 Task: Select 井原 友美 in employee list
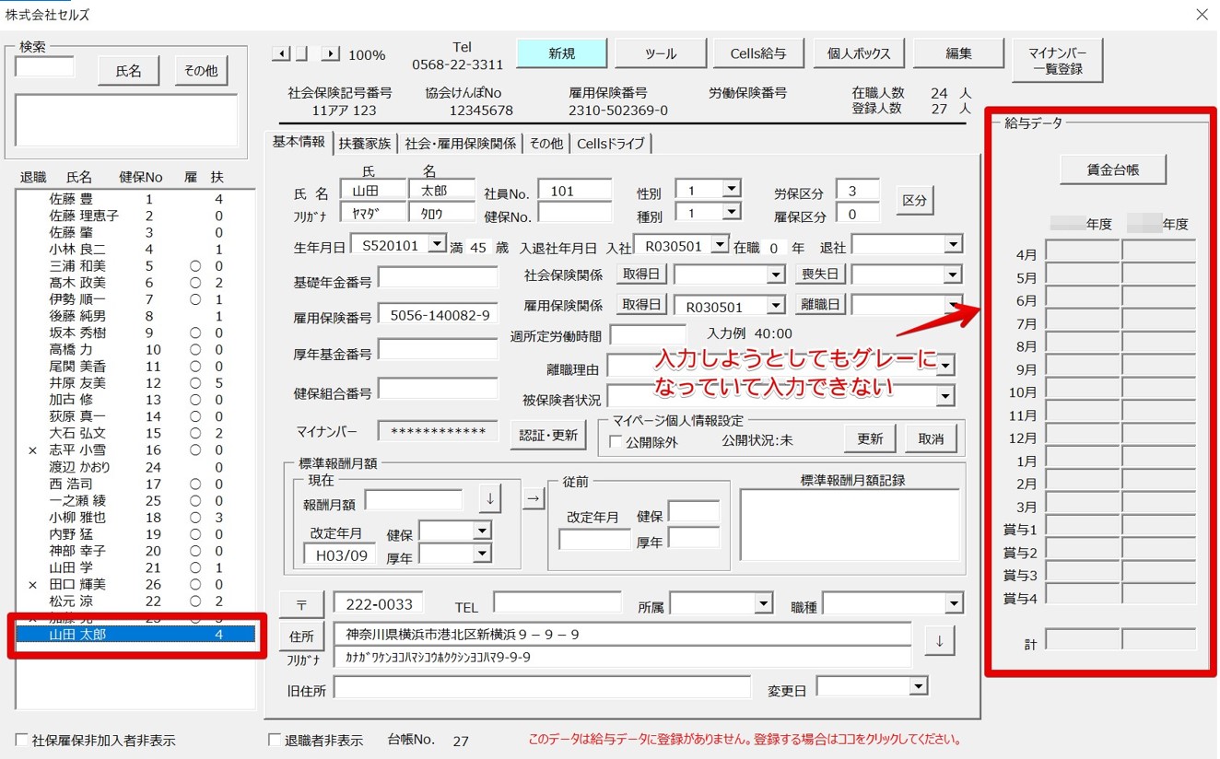click(x=136, y=383)
